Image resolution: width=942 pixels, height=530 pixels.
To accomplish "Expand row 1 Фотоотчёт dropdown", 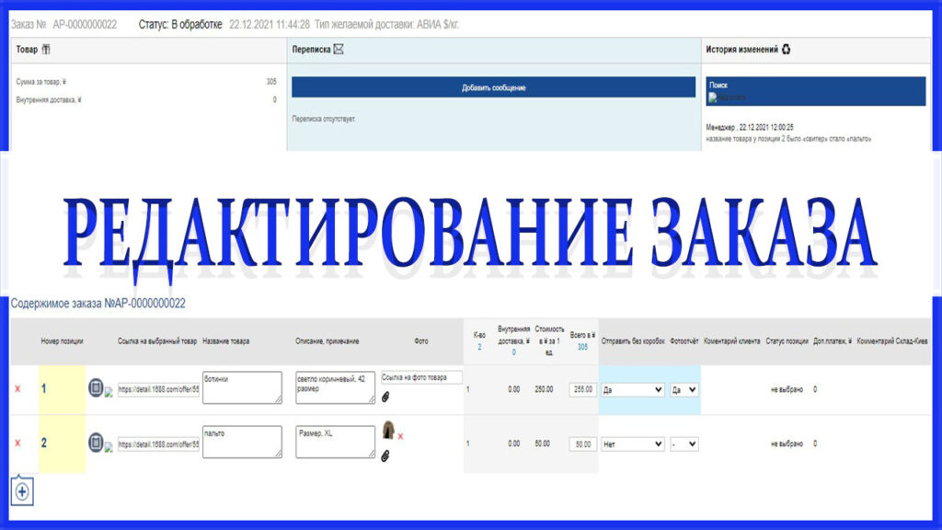I will tap(684, 389).
